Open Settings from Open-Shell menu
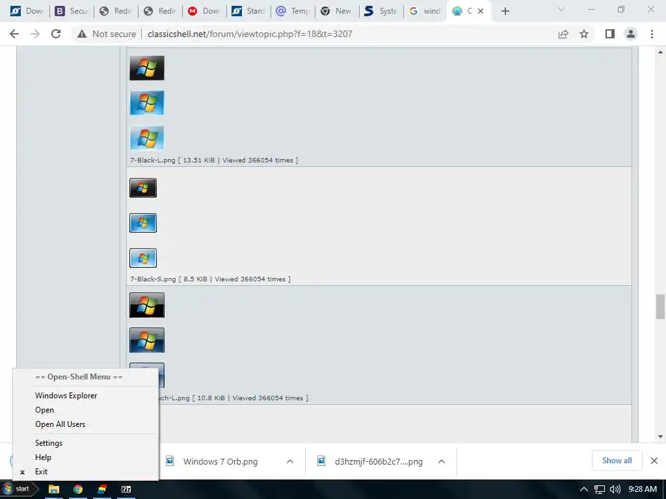This screenshot has height=499, width=666. (x=86, y=443)
